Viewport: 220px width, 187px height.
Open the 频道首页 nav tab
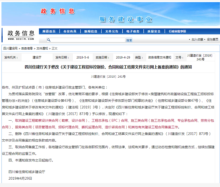(49, 31)
